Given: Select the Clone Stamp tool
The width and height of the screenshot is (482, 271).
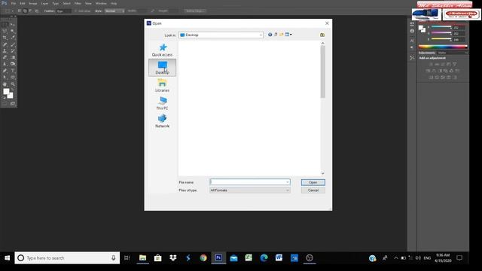Looking at the screenshot, I should [5, 50].
